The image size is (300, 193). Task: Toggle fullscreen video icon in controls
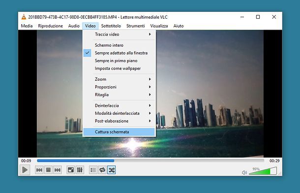pyautogui.click(x=71, y=170)
